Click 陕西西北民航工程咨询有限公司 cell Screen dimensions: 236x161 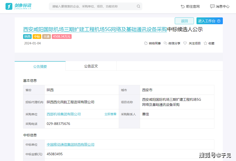click(82, 102)
